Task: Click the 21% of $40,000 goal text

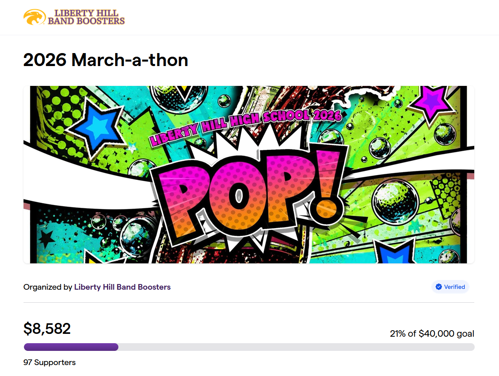Action: click(432, 334)
